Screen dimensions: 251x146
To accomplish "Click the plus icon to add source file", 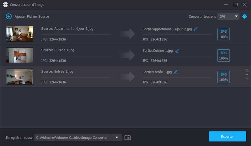I will [9, 16].
